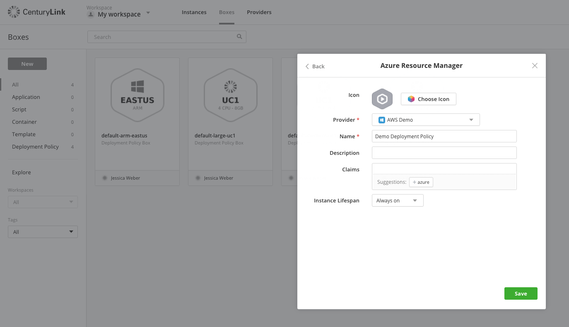Click the Windows logo inside the EASTUS hexagon
This screenshot has height=327, width=569.
pyautogui.click(x=137, y=87)
